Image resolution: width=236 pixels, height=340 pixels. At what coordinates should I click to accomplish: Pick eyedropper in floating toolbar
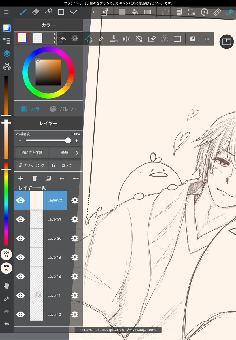(x=101, y=39)
